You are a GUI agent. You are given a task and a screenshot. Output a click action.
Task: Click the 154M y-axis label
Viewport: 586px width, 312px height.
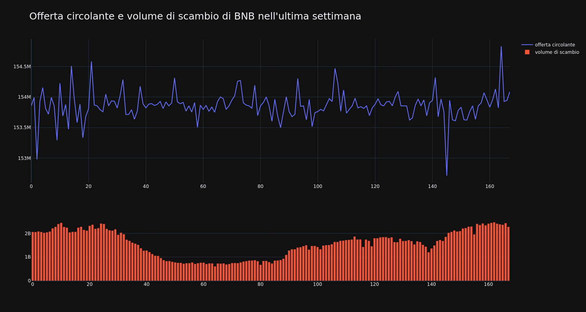coord(24,97)
